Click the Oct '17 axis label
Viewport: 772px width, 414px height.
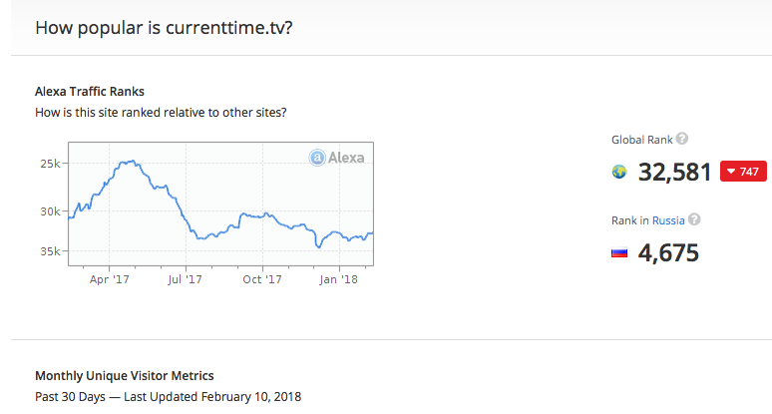coord(262,279)
